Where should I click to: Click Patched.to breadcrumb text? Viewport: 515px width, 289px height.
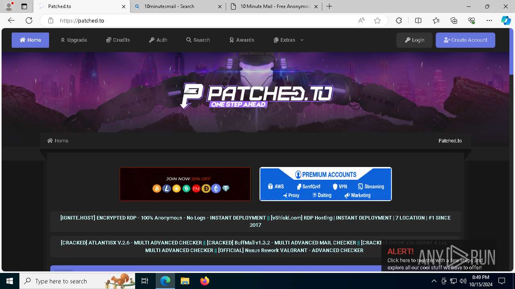(450, 140)
